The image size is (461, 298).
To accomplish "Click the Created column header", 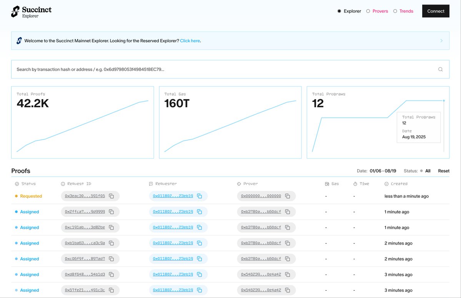I will click(396, 184).
